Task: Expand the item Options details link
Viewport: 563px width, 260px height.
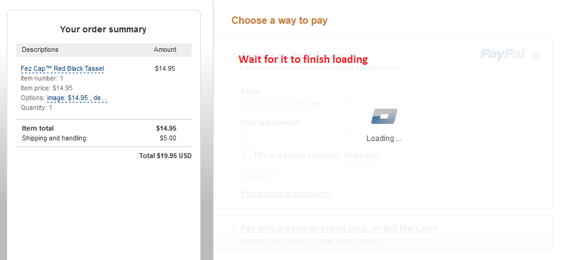Action: (x=77, y=98)
